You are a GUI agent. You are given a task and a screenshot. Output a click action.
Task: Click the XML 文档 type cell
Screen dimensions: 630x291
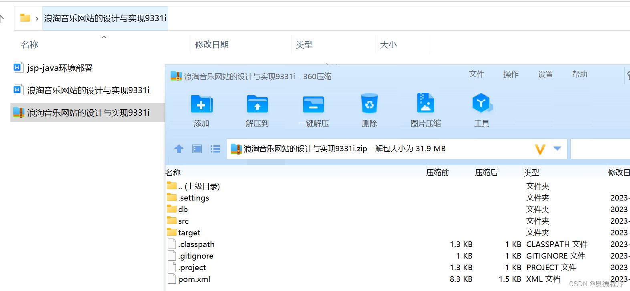point(543,279)
